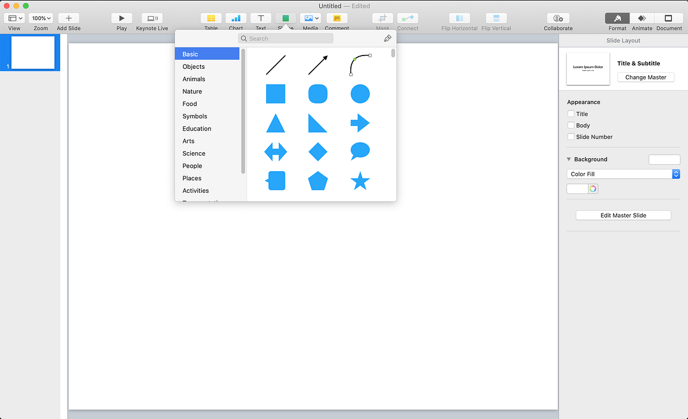Open the Media dropdown

(x=310, y=18)
